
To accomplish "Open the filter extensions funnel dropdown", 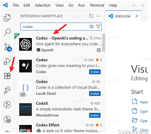I will (98, 27).
